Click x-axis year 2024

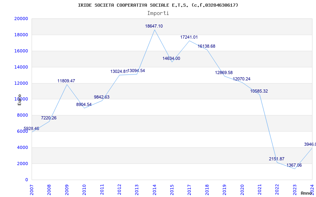coord(312,190)
